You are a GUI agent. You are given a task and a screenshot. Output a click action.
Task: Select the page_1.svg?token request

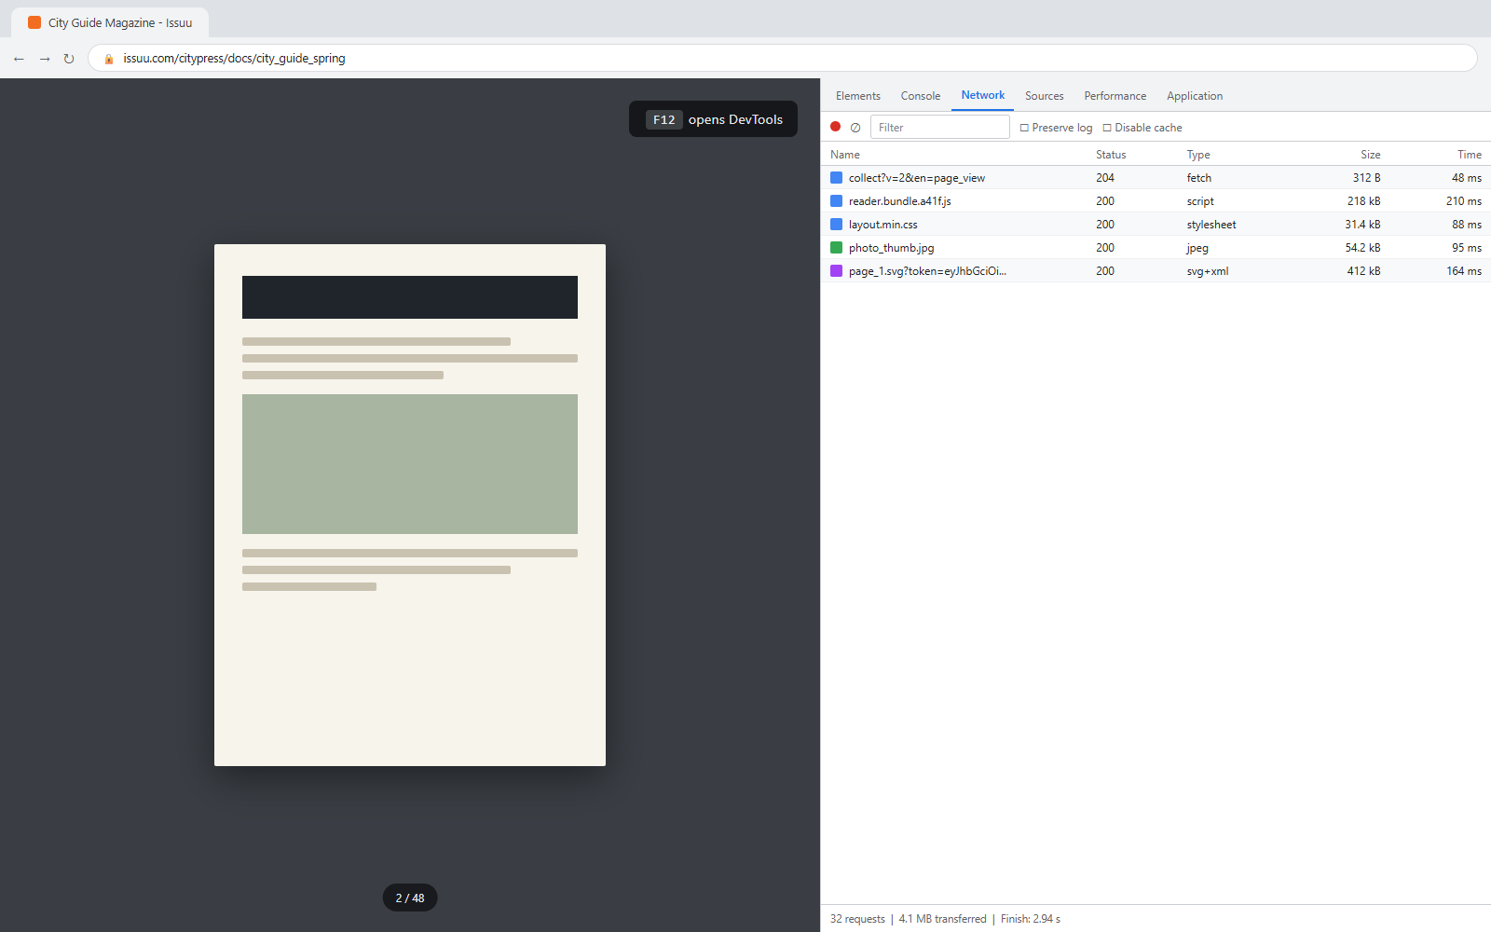[x=1156, y=271]
